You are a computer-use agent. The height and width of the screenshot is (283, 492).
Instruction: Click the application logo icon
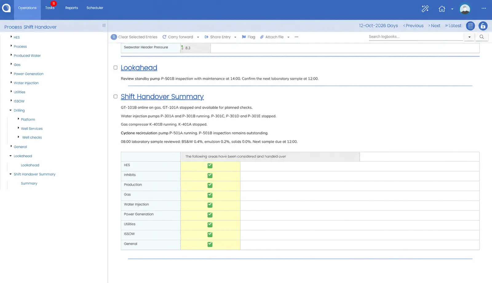click(6, 8)
